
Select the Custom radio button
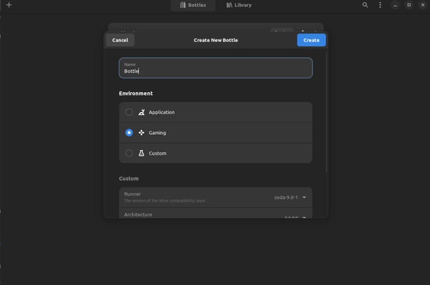(129, 154)
